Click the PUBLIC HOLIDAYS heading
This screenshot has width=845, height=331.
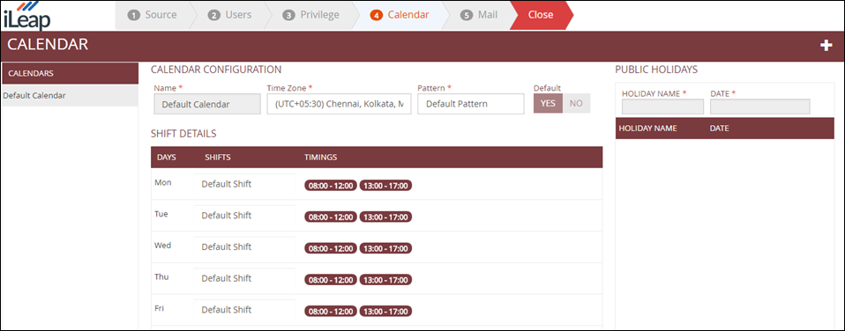pyautogui.click(x=656, y=70)
